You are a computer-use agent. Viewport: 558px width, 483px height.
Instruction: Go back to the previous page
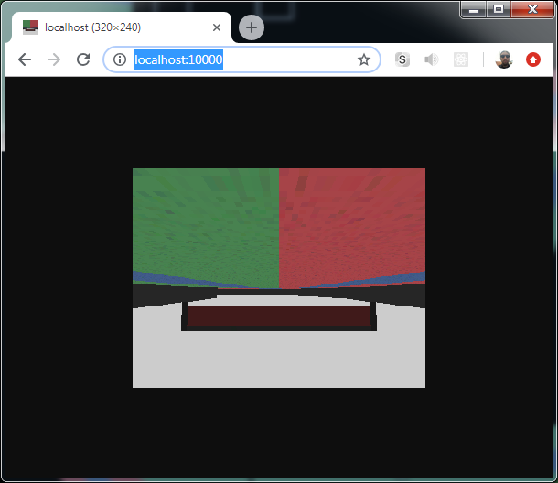(25, 59)
